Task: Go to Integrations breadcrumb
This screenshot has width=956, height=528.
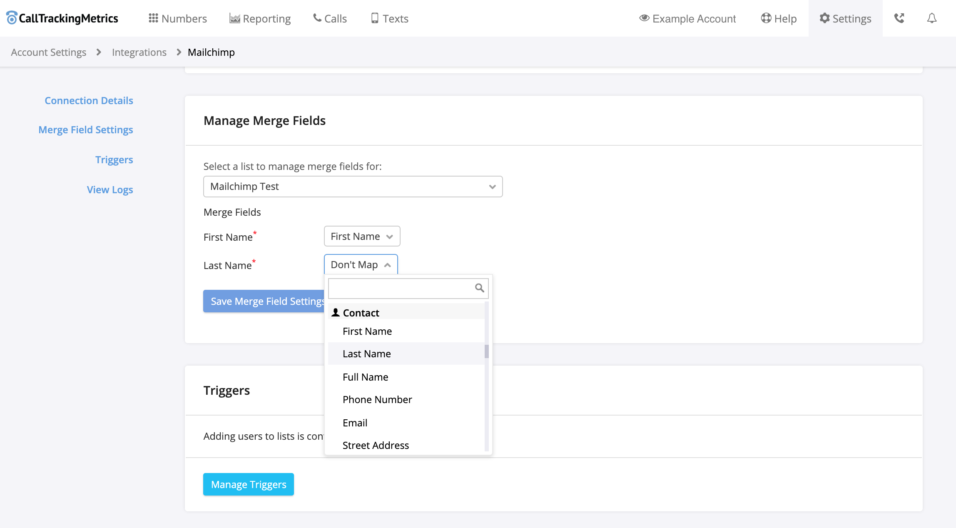Action: [139, 52]
